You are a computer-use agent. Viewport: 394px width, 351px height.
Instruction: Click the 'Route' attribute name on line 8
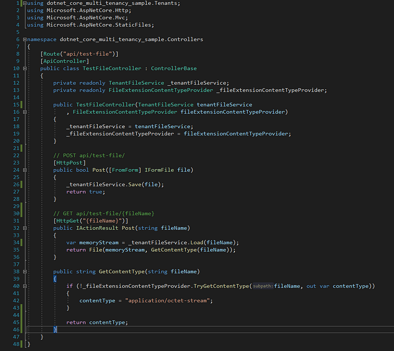(52, 54)
